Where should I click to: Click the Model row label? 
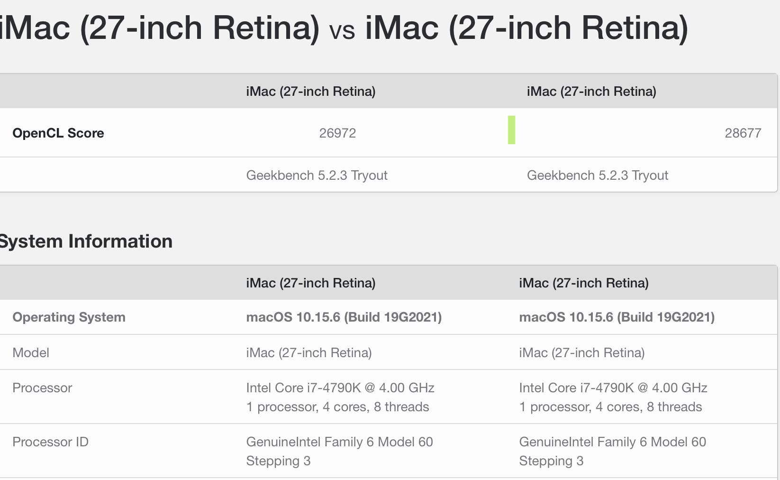click(x=31, y=353)
